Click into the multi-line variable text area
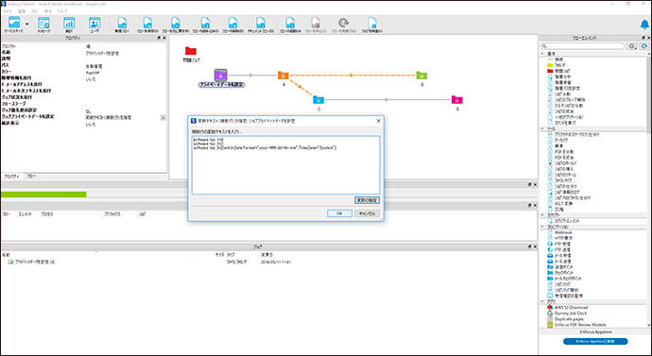 (285, 165)
